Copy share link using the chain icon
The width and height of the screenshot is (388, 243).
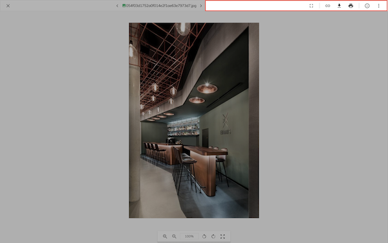328,6
